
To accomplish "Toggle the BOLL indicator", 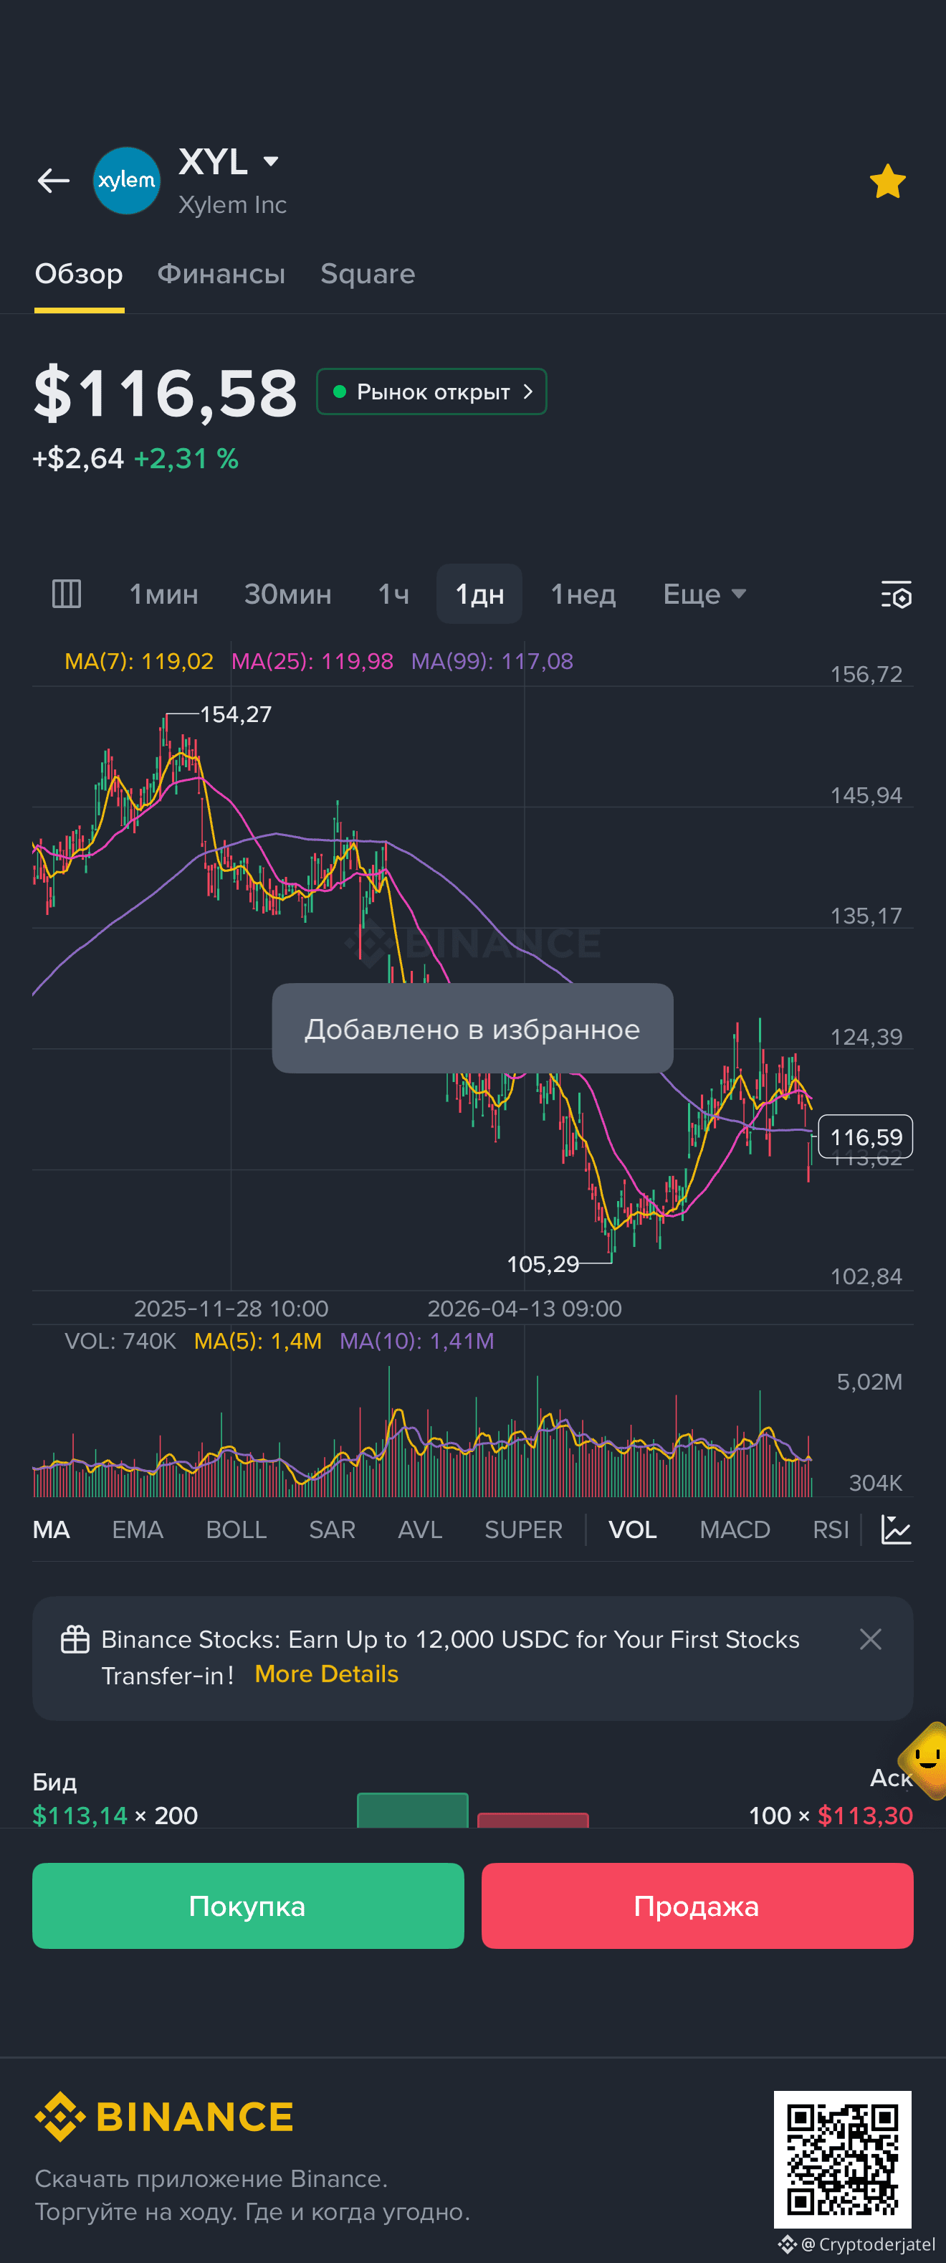I will 236,1529.
